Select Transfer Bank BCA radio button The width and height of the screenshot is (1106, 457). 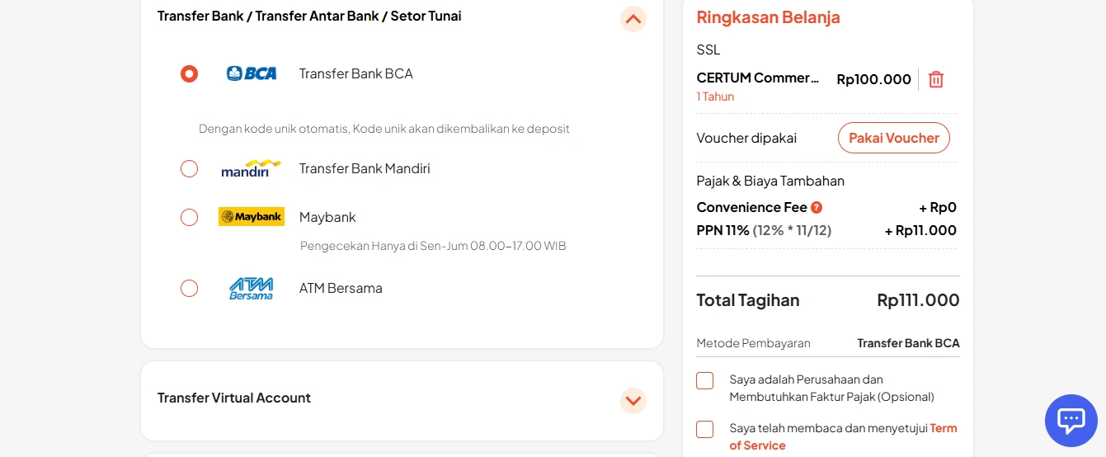[x=190, y=74]
